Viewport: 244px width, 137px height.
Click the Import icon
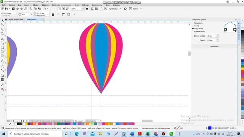click(x=59, y=9)
